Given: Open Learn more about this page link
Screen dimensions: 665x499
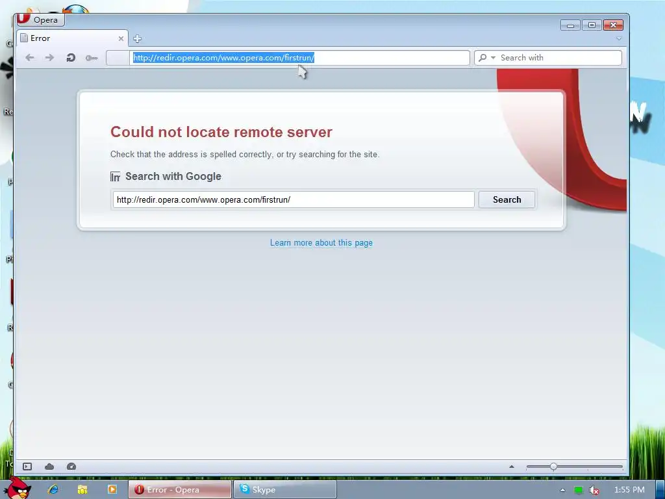Looking at the screenshot, I should pos(321,243).
